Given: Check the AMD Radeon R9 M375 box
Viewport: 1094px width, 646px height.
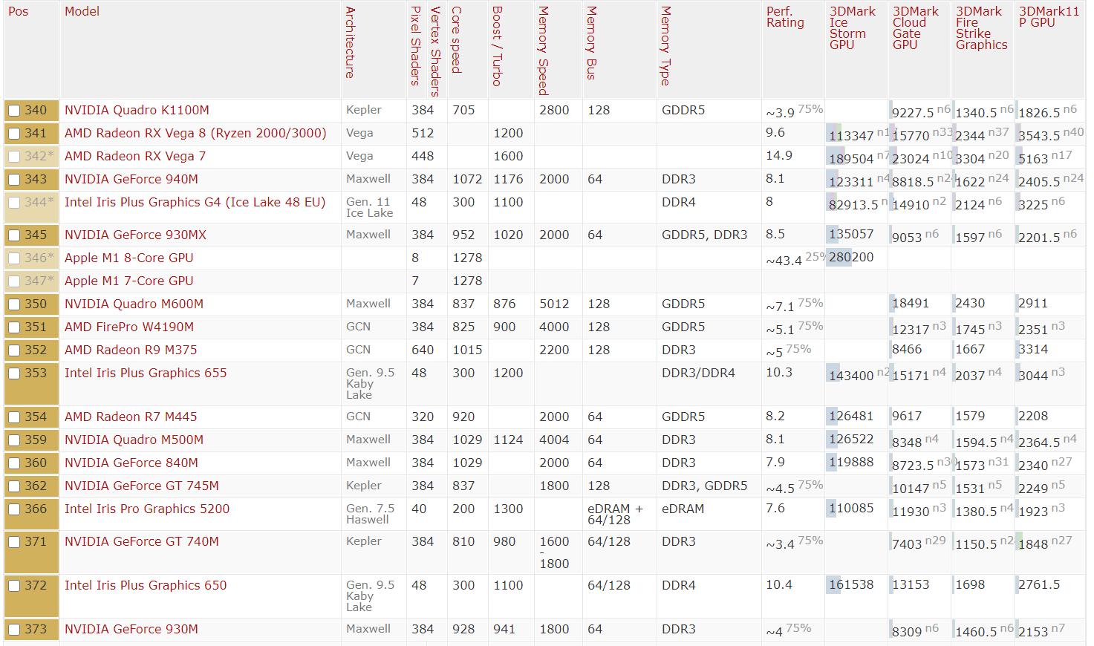Looking at the screenshot, I should pos(14,350).
